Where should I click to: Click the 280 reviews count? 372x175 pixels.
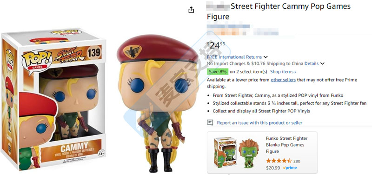point(297,161)
